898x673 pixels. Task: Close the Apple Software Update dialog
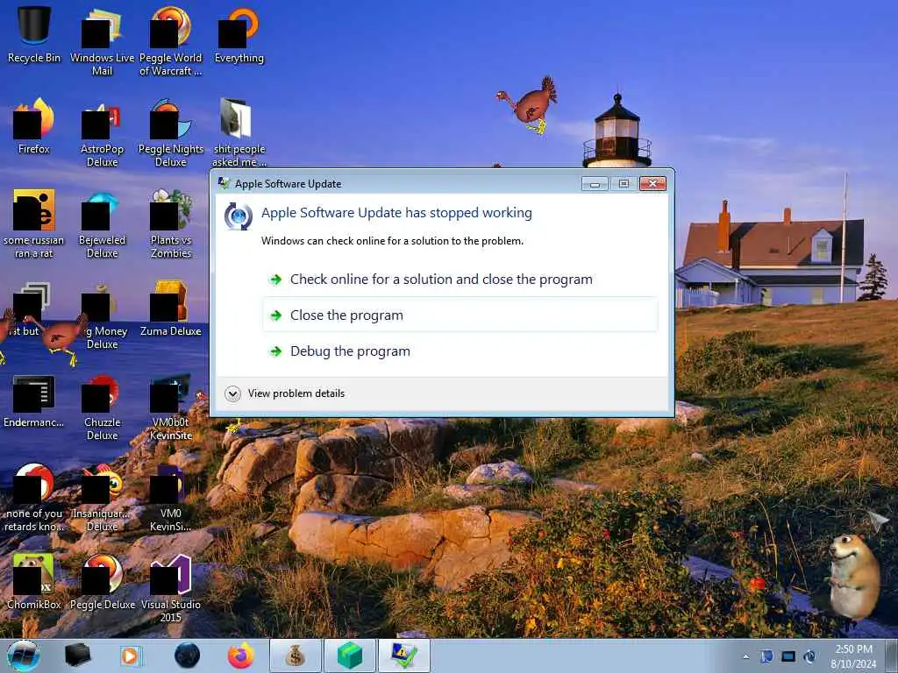coord(652,183)
